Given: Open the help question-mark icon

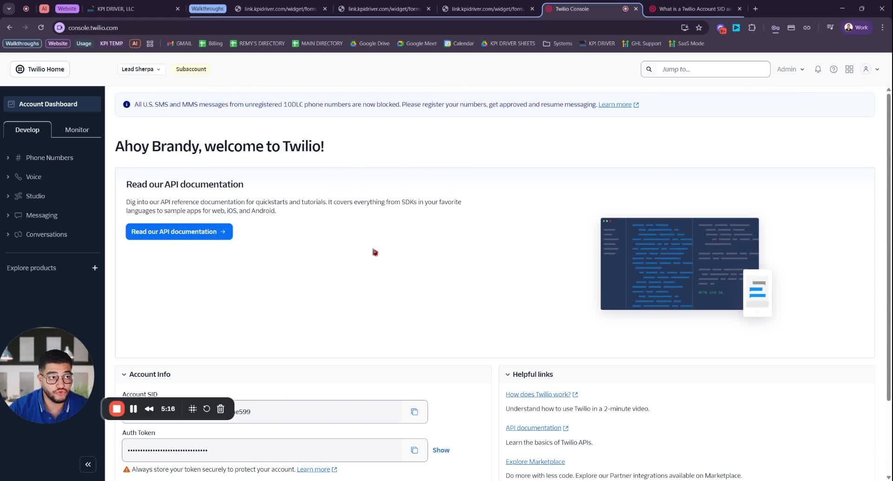Looking at the screenshot, I should (833, 69).
